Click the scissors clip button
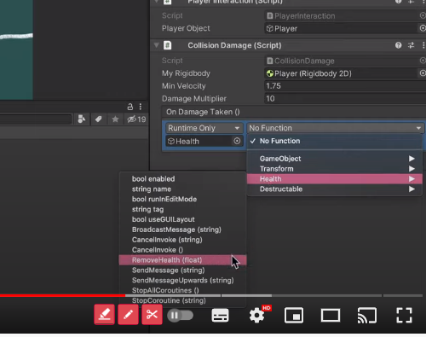 tap(153, 314)
